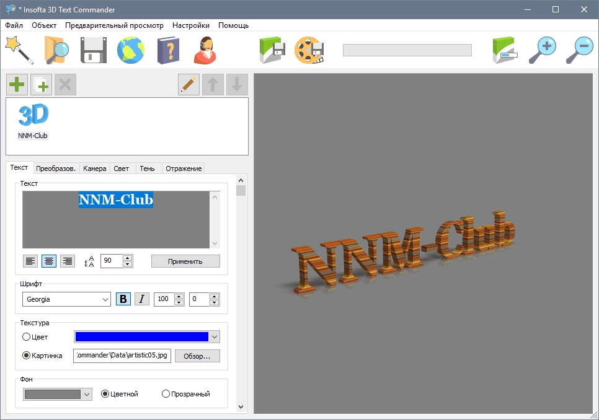The width and height of the screenshot is (599, 420).
Task: Open the Настройки menu
Action: pyautogui.click(x=190, y=25)
